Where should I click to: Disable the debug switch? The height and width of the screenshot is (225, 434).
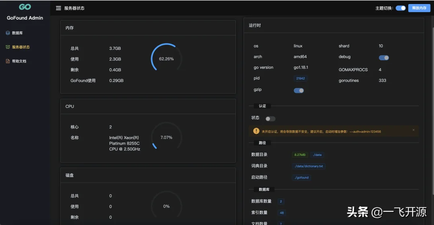384,57
